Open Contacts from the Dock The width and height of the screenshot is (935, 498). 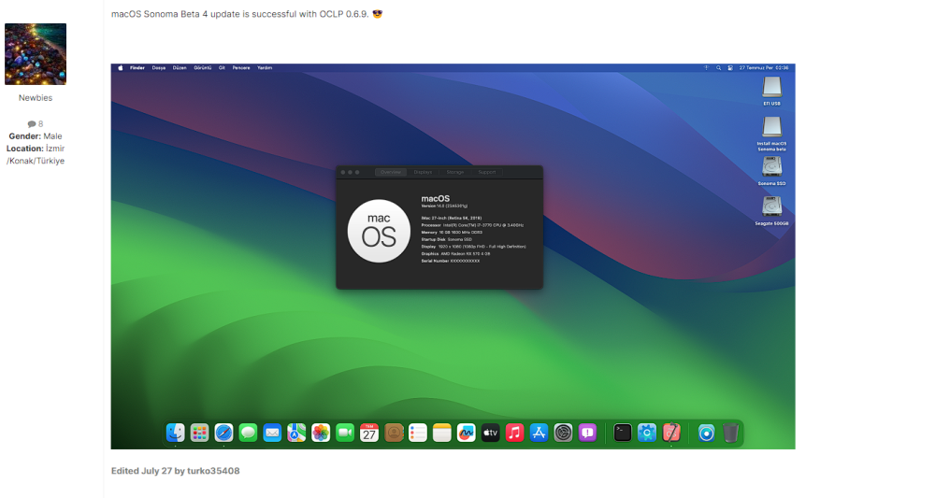(x=394, y=434)
